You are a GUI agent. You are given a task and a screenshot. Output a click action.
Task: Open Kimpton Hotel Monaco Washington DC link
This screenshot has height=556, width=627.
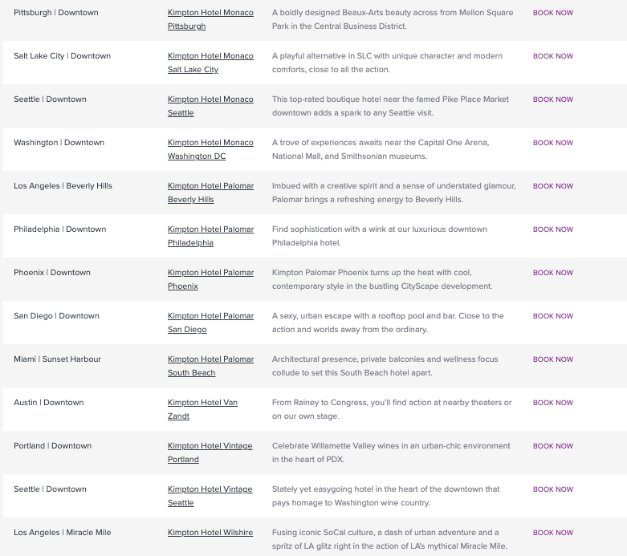click(210, 149)
